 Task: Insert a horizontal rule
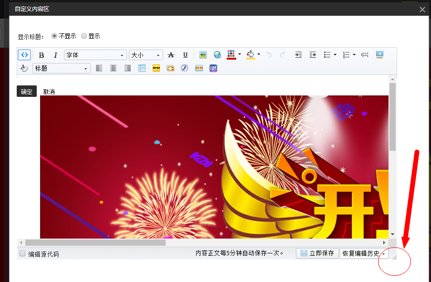point(365,55)
